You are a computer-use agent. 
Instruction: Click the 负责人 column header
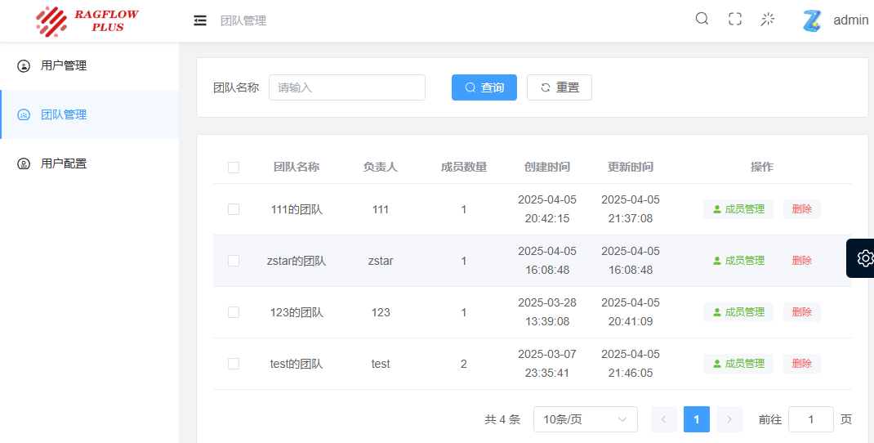click(380, 167)
